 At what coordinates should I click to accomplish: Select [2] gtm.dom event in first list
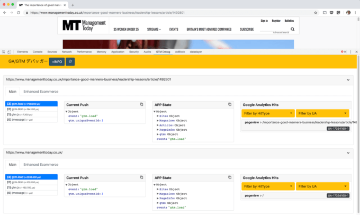(31, 109)
